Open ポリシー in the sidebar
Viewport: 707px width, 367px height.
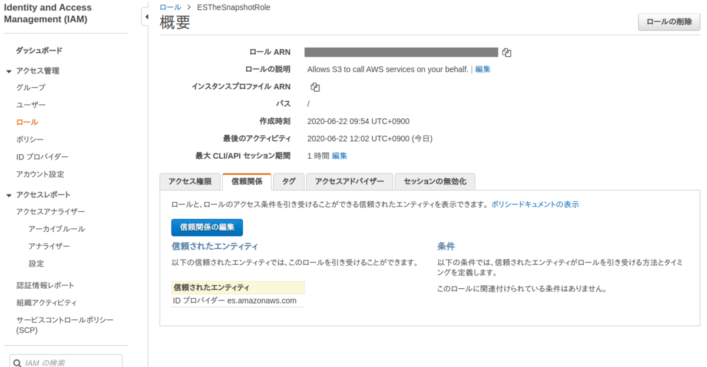pyautogui.click(x=30, y=139)
